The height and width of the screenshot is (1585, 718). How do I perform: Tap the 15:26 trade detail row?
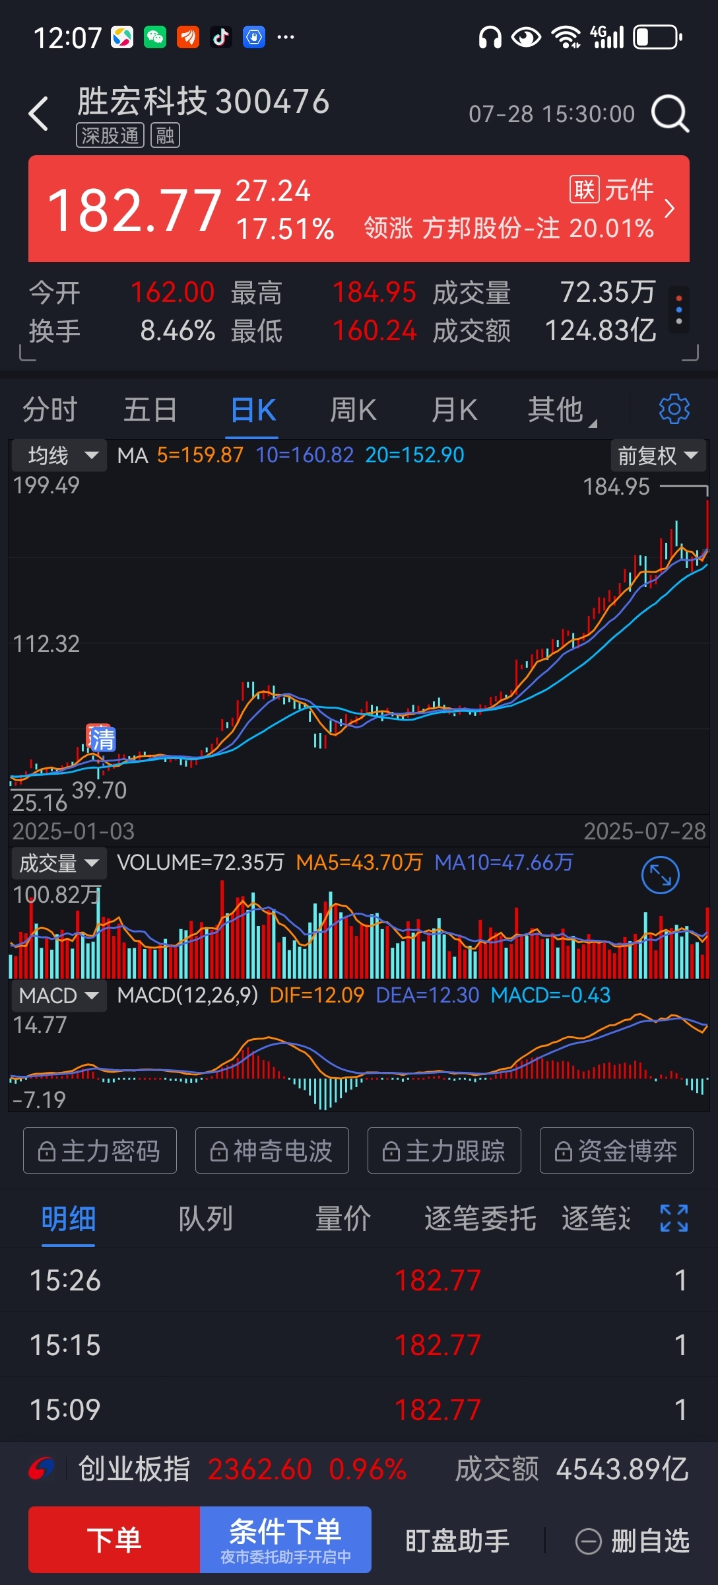[x=359, y=1280]
